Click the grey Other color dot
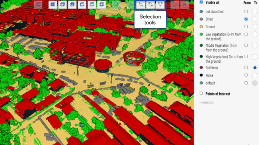Viewport: 259px width, 145px height. tap(201, 19)
